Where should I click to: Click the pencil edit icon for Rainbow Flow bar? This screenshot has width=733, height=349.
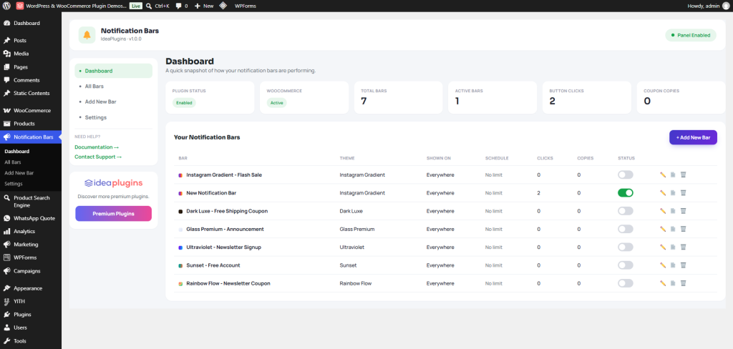(x=662, y=283)
